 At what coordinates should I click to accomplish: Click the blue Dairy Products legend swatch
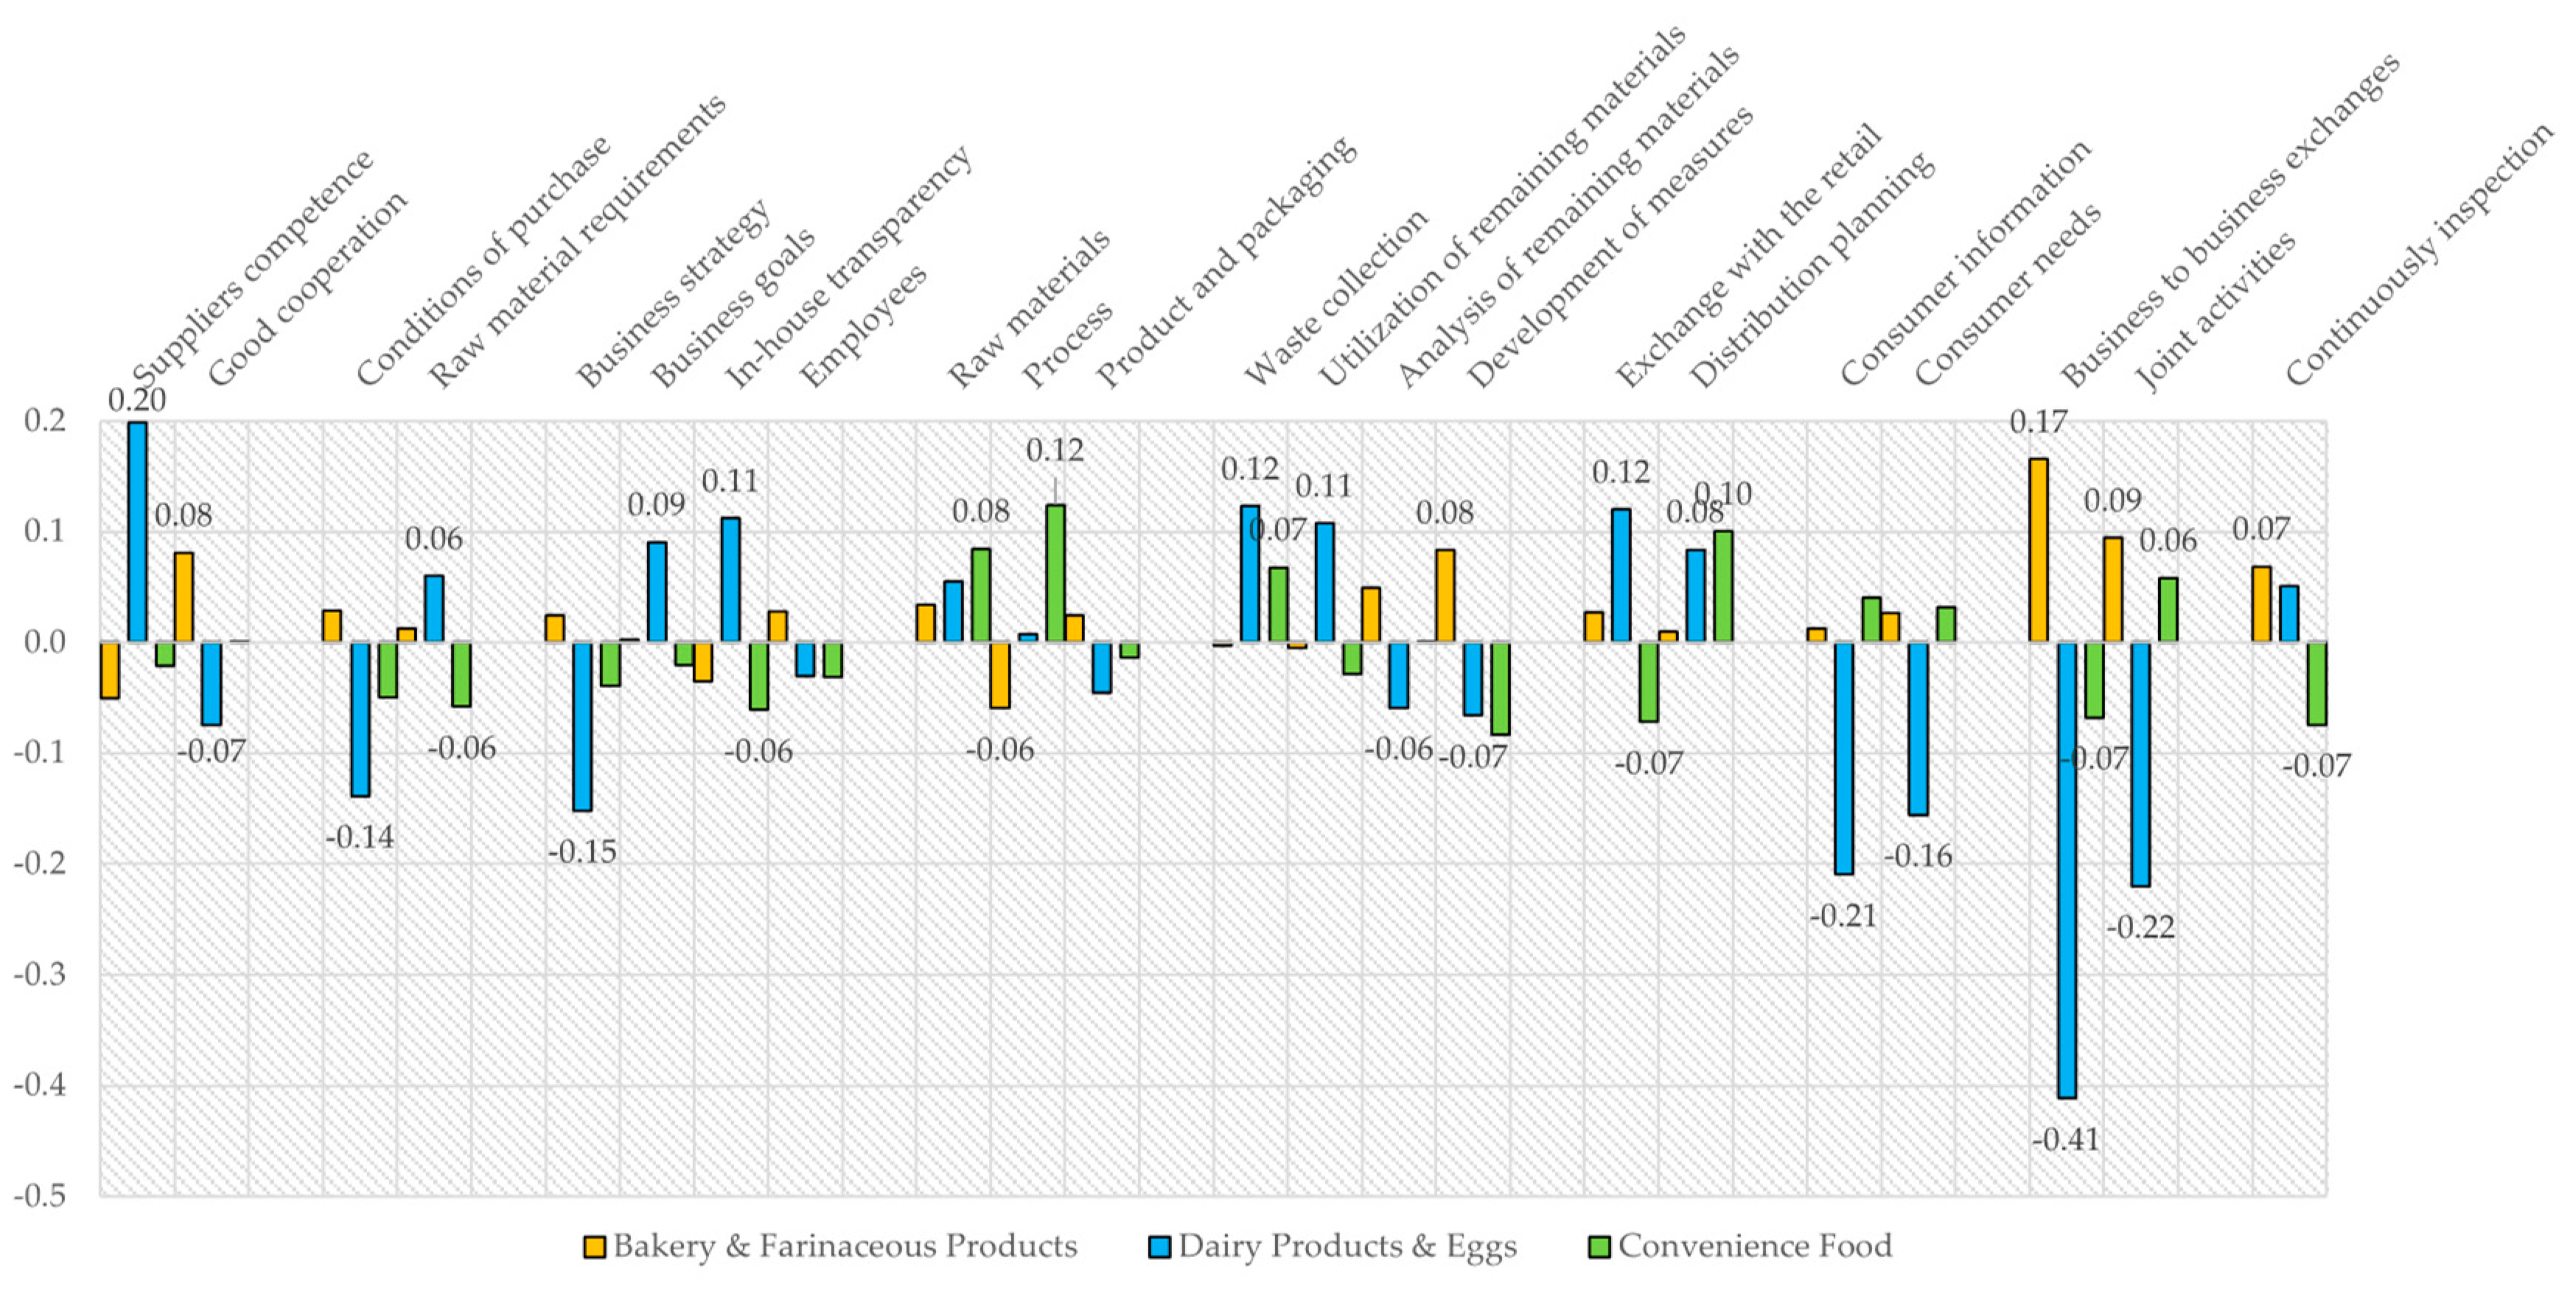(x=1159, y=1247)
